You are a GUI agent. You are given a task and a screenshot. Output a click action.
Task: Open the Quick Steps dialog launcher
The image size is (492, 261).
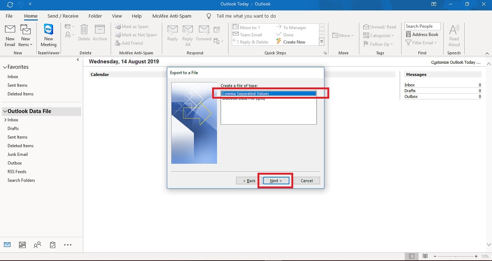(325, 53)
